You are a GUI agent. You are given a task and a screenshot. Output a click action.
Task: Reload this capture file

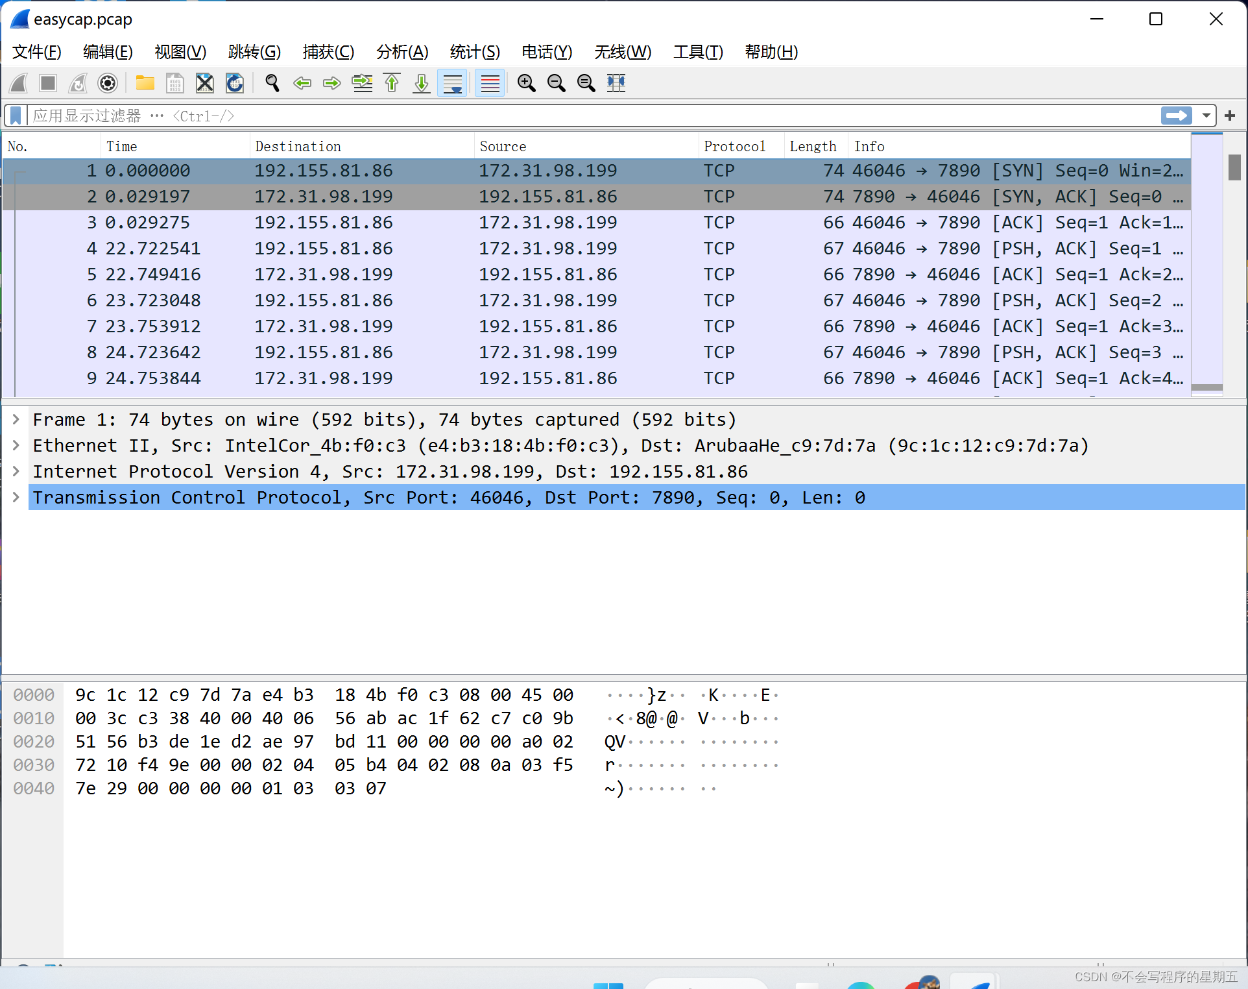tap(234, 83)
